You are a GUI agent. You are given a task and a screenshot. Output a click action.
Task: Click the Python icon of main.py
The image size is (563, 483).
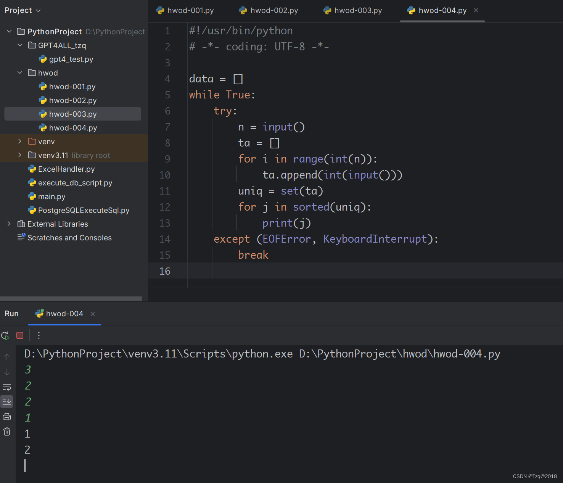point(32,196)
